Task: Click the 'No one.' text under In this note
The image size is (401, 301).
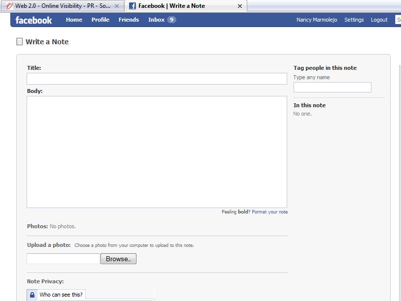Action: click(302, 114)
